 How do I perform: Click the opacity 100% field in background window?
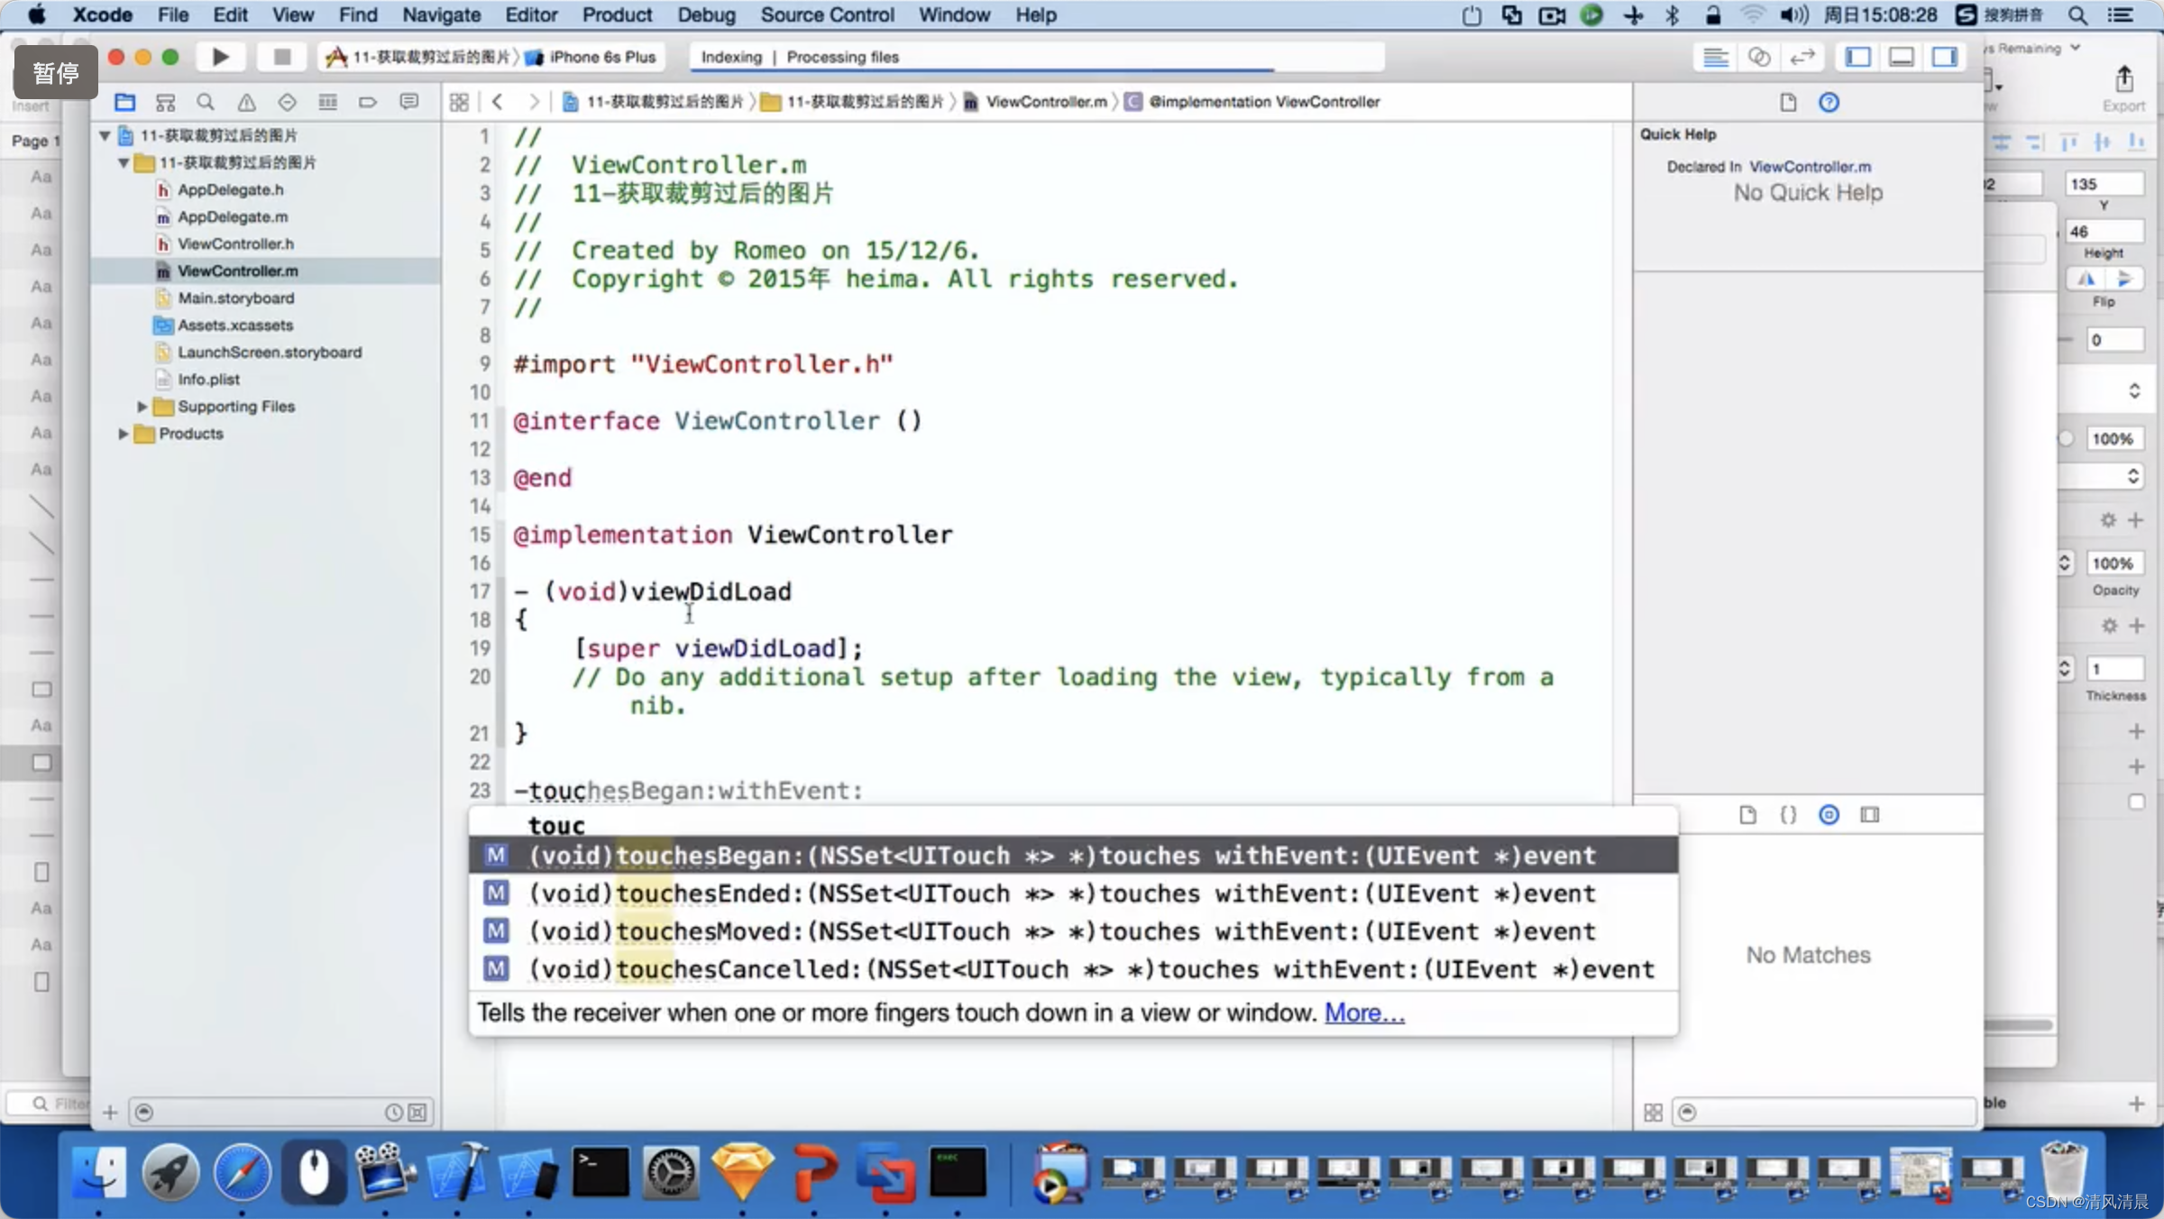point(2113,564)
